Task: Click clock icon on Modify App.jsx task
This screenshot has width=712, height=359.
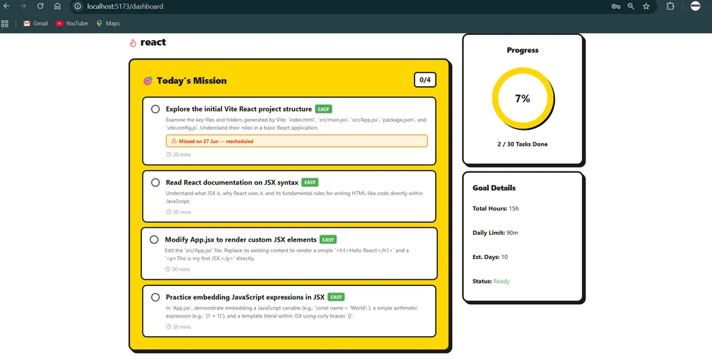Action: pos(168,269)
